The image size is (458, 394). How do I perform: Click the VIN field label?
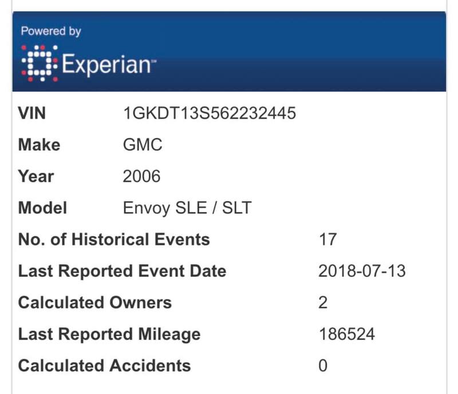point(32,113)
